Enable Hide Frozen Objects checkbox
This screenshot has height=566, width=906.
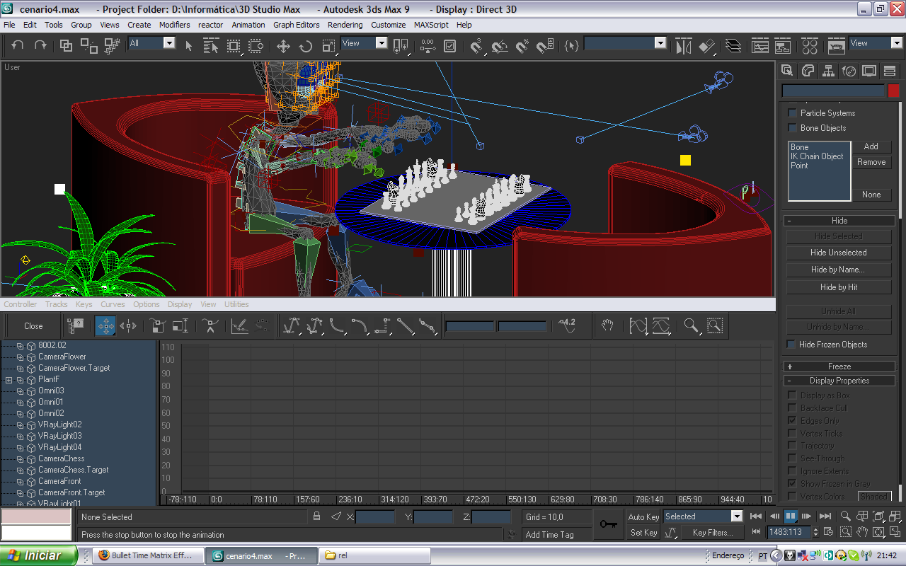pos(791,345)
